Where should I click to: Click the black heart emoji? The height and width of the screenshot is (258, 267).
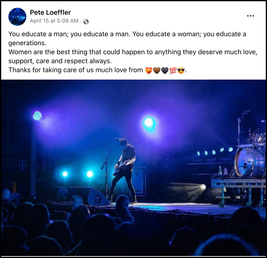coord(165,70)
